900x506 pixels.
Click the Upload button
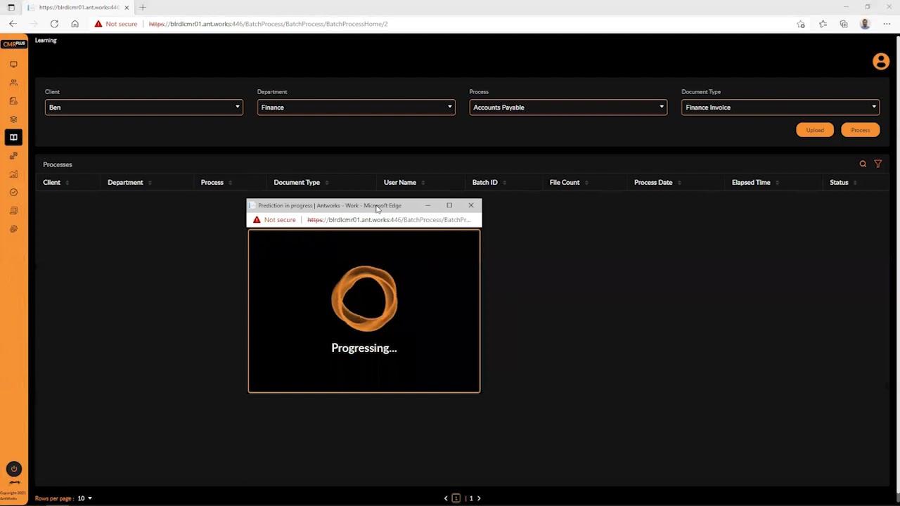click(x=815, y=130)
